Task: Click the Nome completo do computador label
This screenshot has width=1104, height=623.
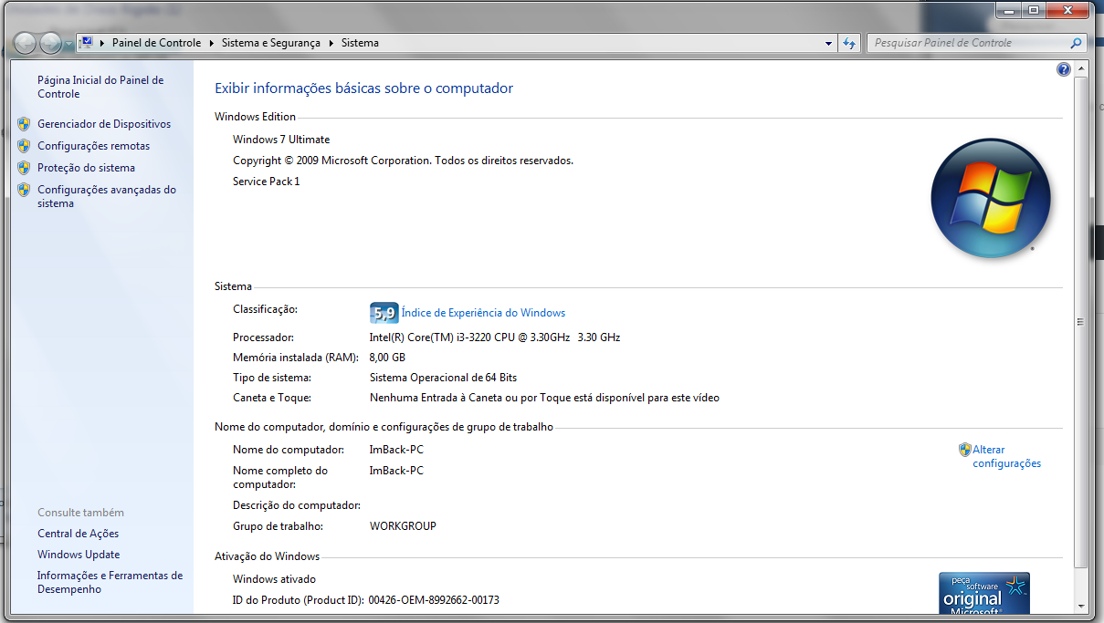Action: pos(280,477)
